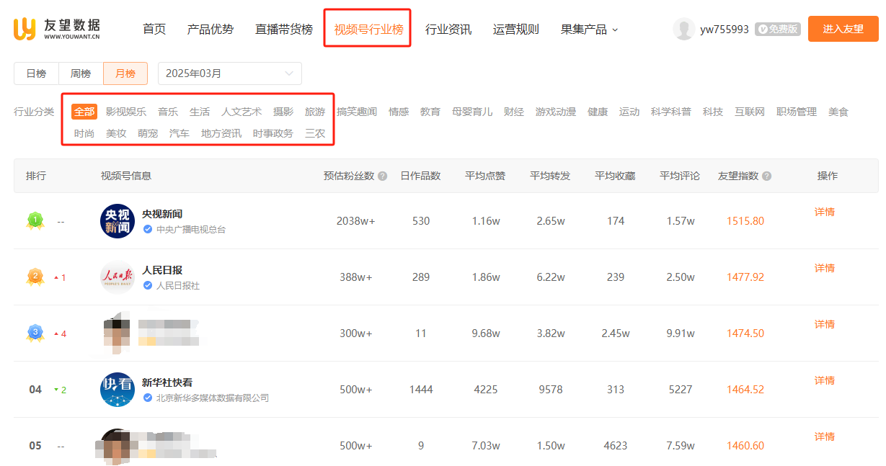The height and width of the screenshot is (466, 886).
Task: Click the help icon beside 友望指数
Action: 767,176
